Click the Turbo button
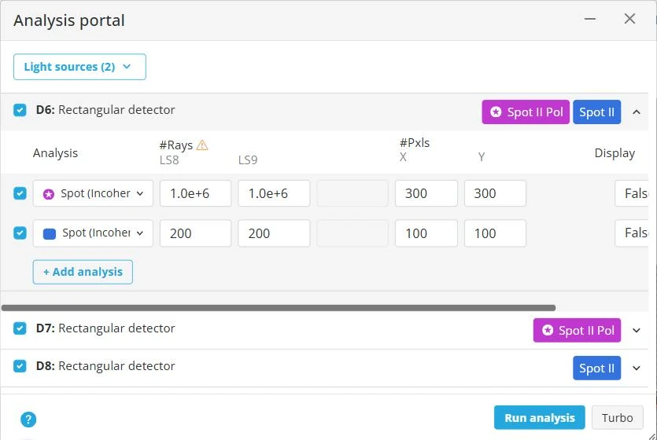The width and height of the screenshot is (657, 440). [617, 417]
